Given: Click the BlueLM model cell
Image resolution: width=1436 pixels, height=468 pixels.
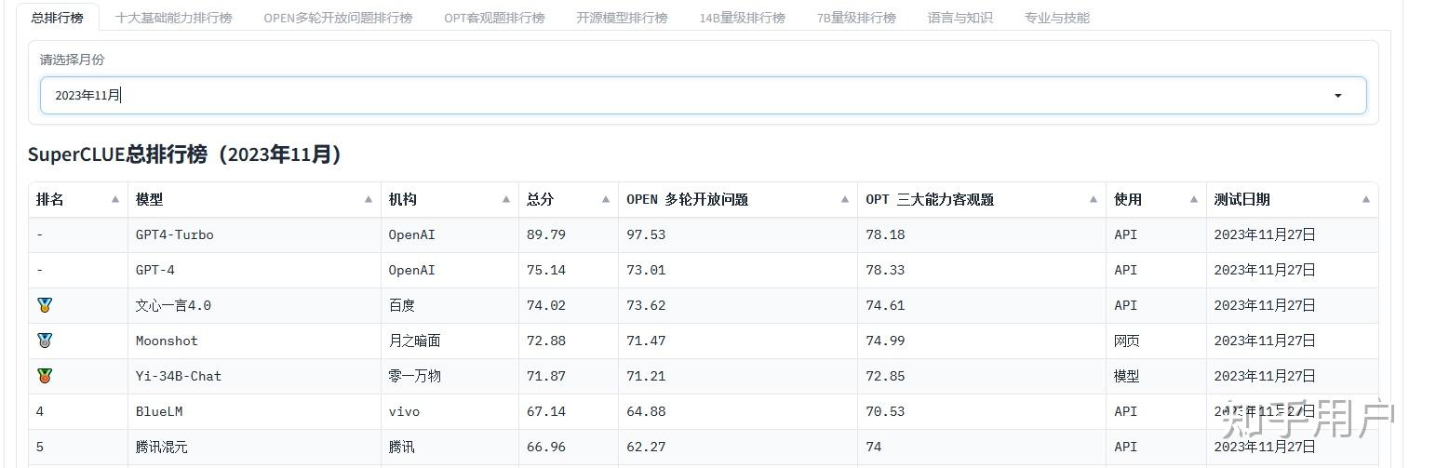Looking at the screenshot, I should pyautogui.click(x=254, y=411).
